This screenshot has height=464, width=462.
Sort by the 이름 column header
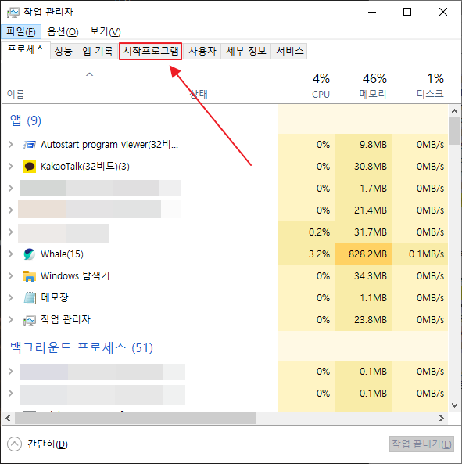point(93,88)
